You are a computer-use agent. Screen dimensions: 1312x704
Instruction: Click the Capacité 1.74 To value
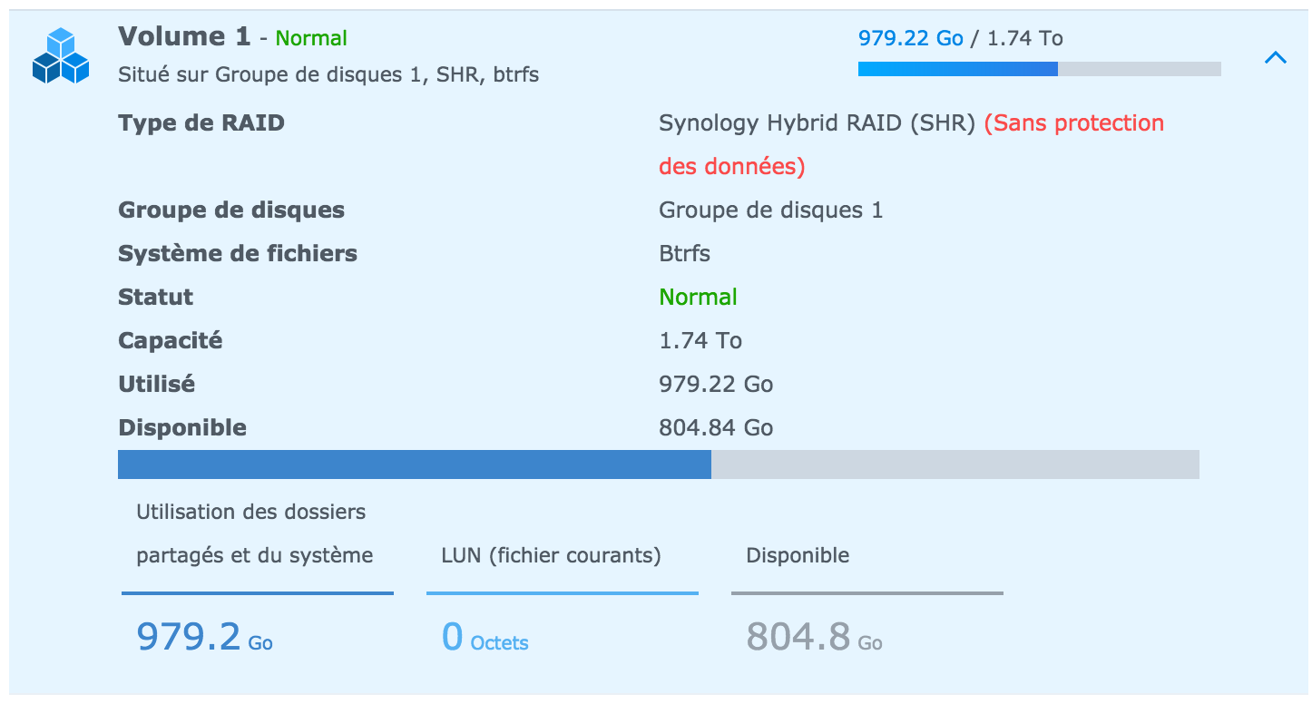pyautogui.click(x=700, y=341)
